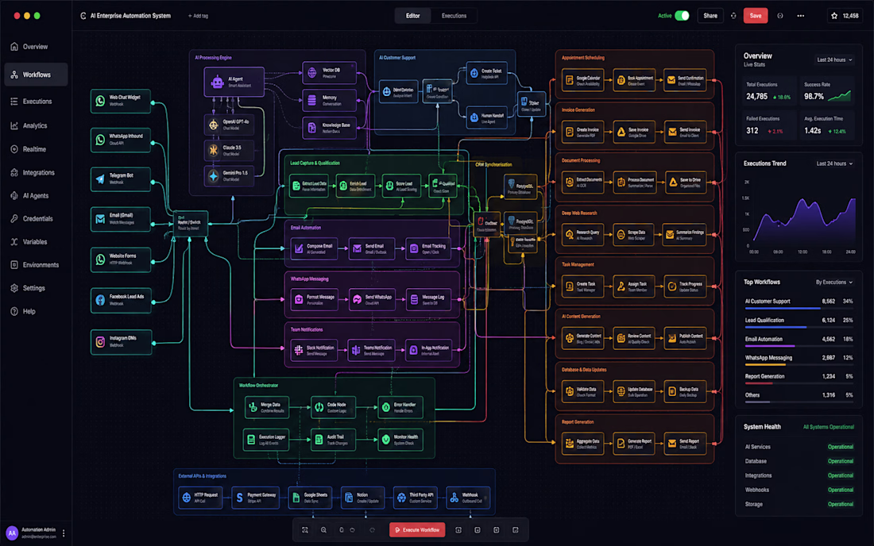The width and height of the screenshot is (874, 546).
Task: Click the fit-to-view icon in bottom toolbar
Action: click(305, 530)
